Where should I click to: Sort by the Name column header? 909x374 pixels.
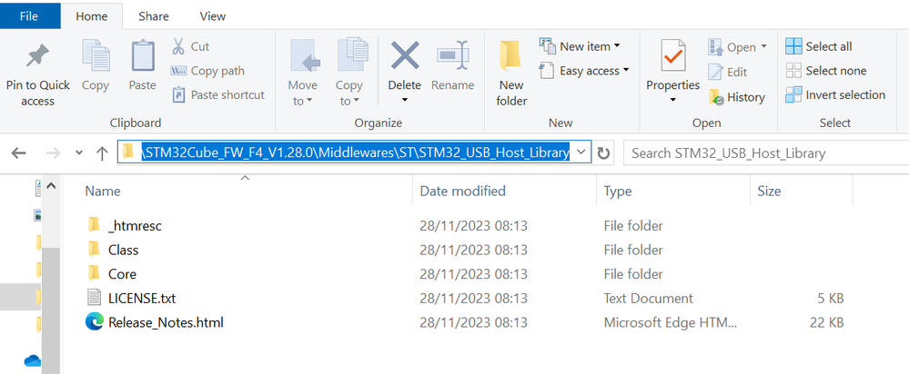point(103,191)
